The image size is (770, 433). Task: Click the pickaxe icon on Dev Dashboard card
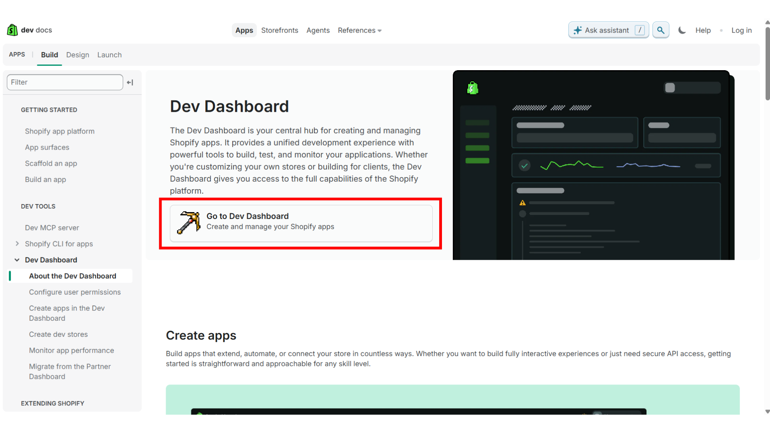click(189, 223)
